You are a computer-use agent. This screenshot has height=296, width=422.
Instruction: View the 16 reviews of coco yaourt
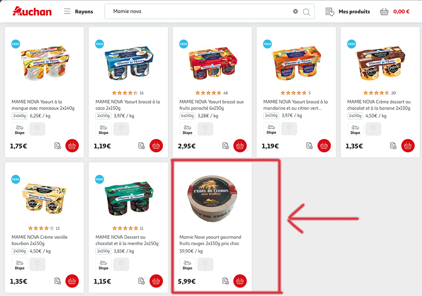click(x=128, y=93)
